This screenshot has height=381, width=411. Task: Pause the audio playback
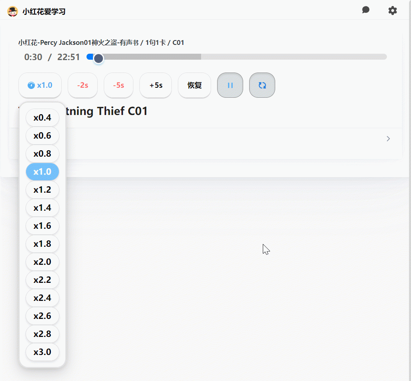[x=230, y=85]
